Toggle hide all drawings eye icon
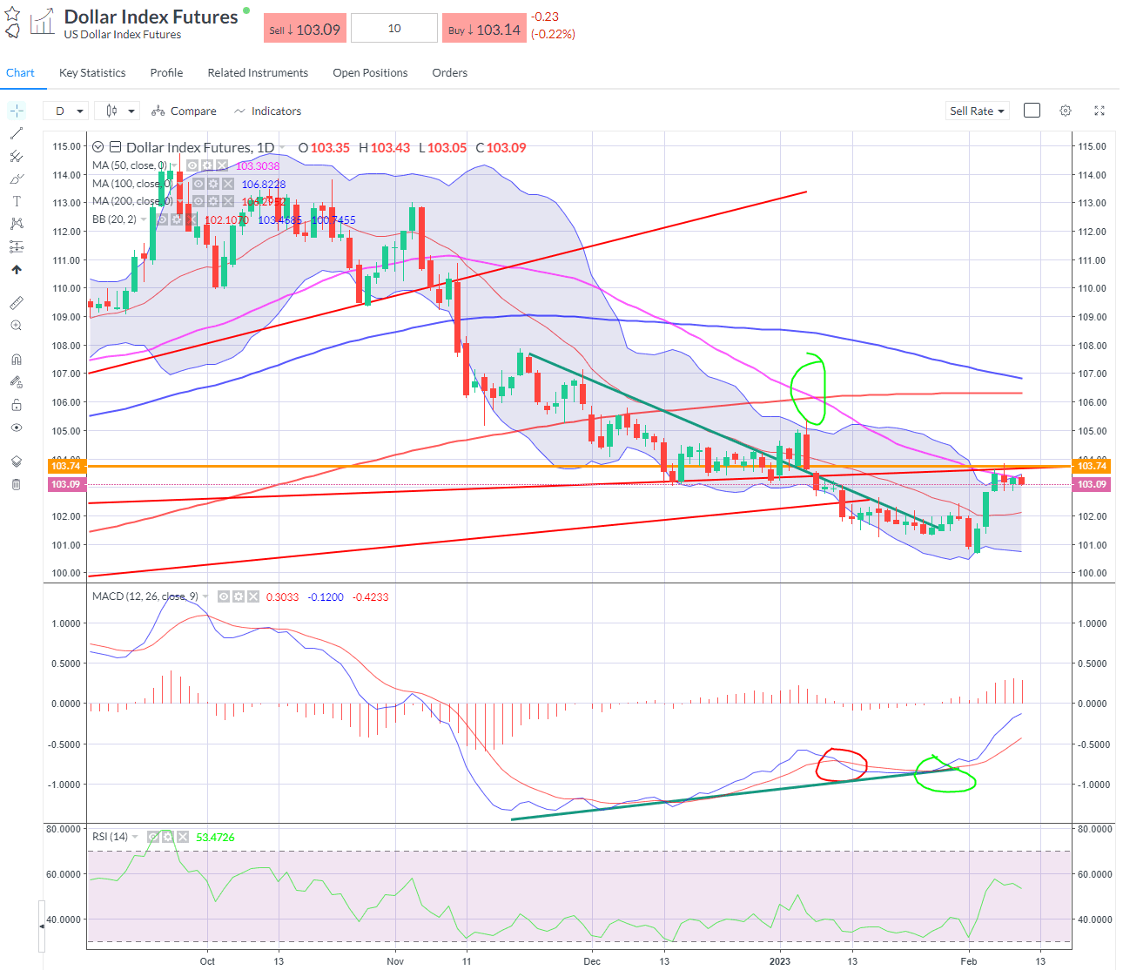 [x=17, y=428]
